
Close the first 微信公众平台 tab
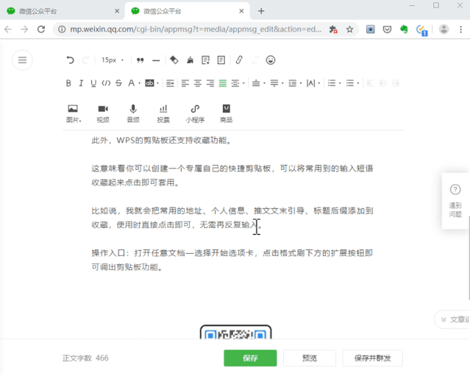coord(117,11)
